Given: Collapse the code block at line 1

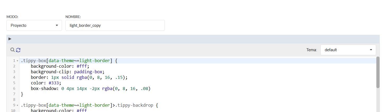Looking at the screenshot, I should [17, 61].
